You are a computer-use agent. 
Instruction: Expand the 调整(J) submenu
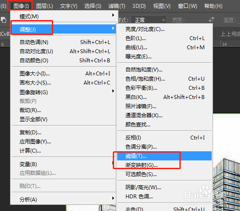click(64, 29)
